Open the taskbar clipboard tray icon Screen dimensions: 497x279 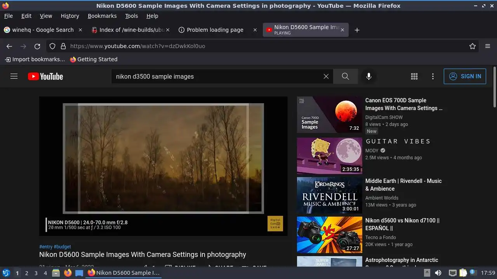[x=463, y=273]
